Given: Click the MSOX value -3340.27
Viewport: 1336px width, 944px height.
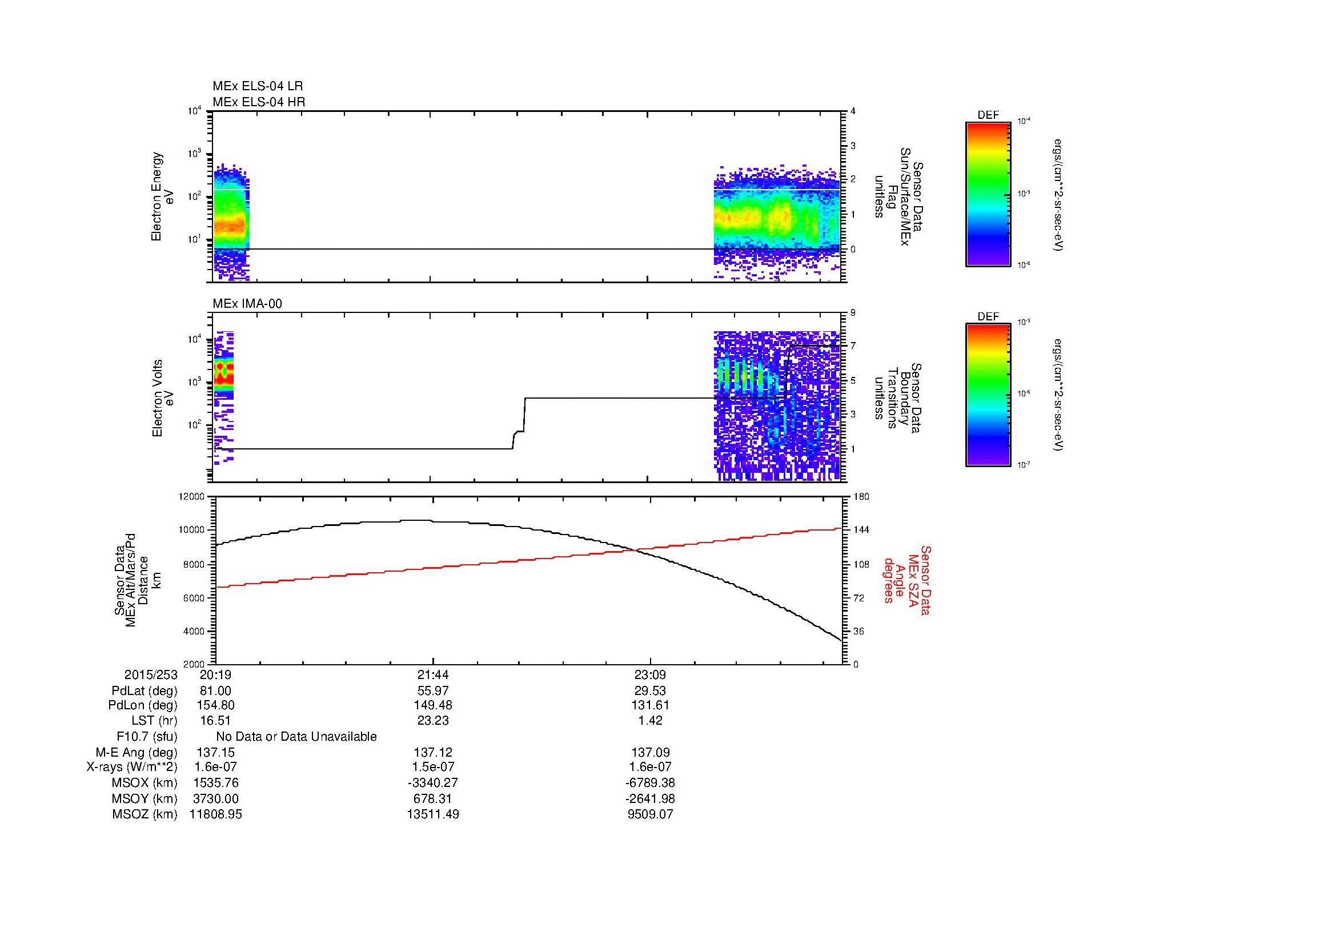Looking at the screenshot, I should [x=433, y=783].
